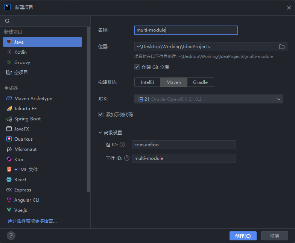Choose the Angular CLI icon
Viewport: 295px width, 243px height.
coord(9,200)
